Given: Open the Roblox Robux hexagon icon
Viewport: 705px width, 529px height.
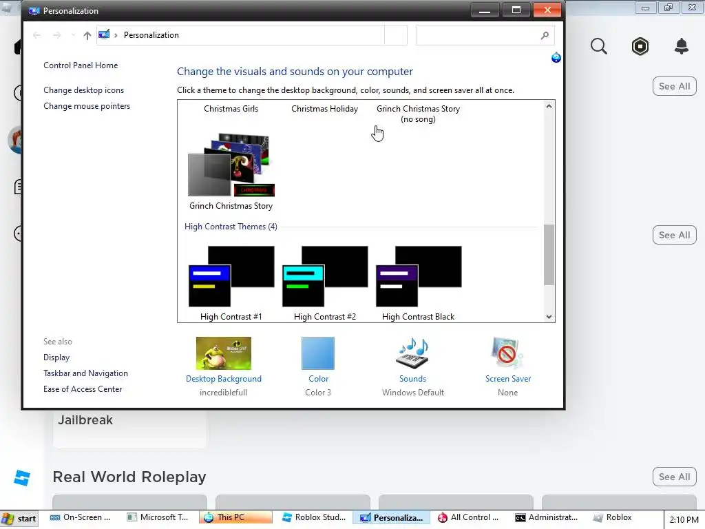Looking at the screenshot, I should click(x=640, y=46).
